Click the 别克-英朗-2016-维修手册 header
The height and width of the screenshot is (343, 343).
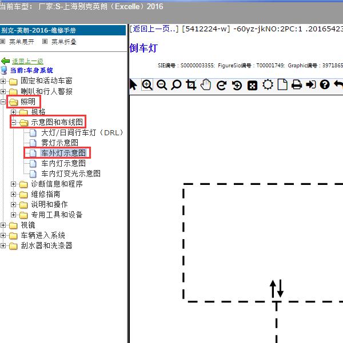pyautogui.click(x=63, y=30)
